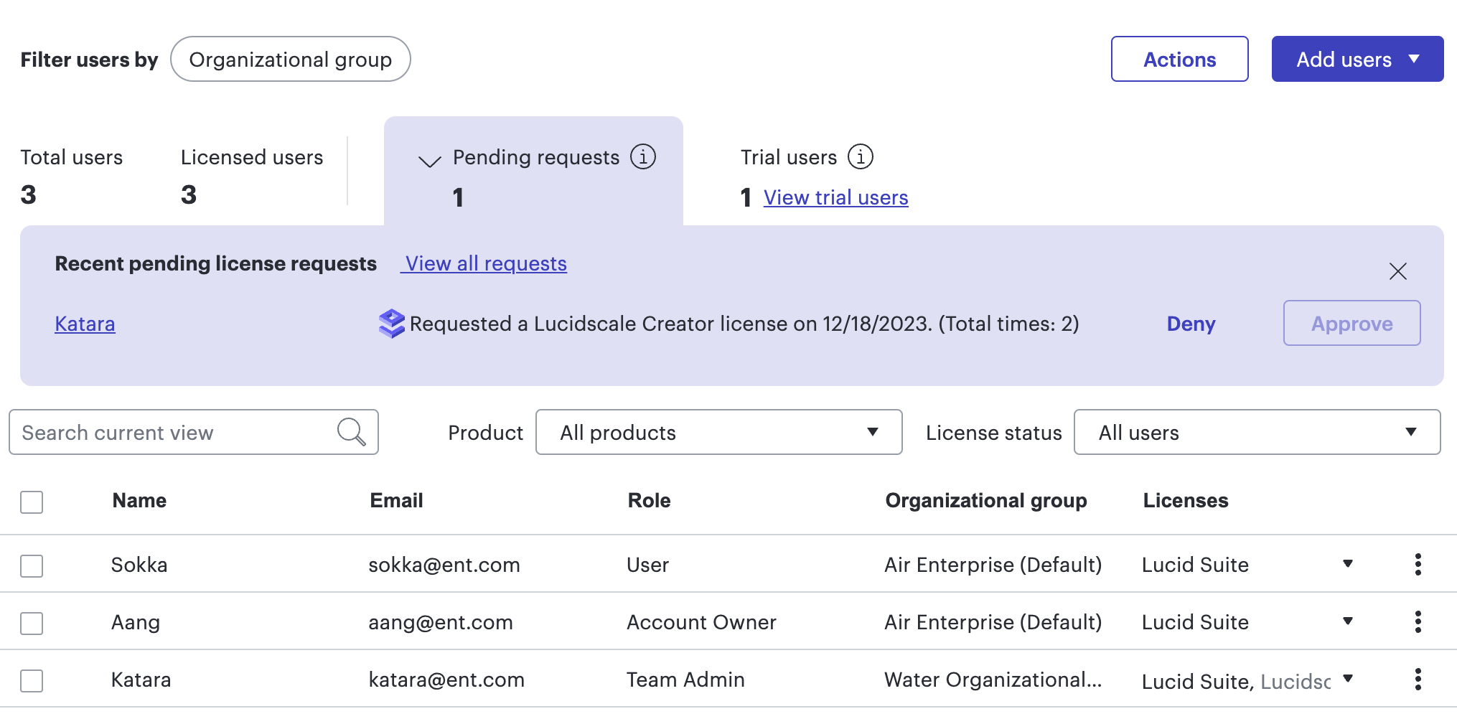This screenshot has width=1457, height=719.
Task: Check the checkbox on Sokka's row
Action: coord(32,565)
